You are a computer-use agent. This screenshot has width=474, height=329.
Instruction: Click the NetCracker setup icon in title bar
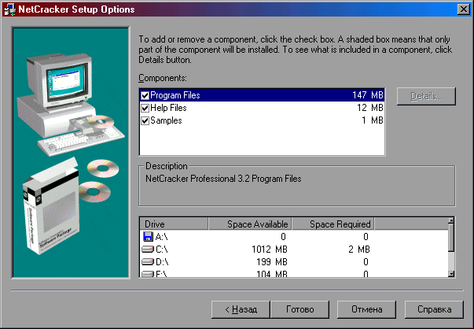tap(9, 9)
